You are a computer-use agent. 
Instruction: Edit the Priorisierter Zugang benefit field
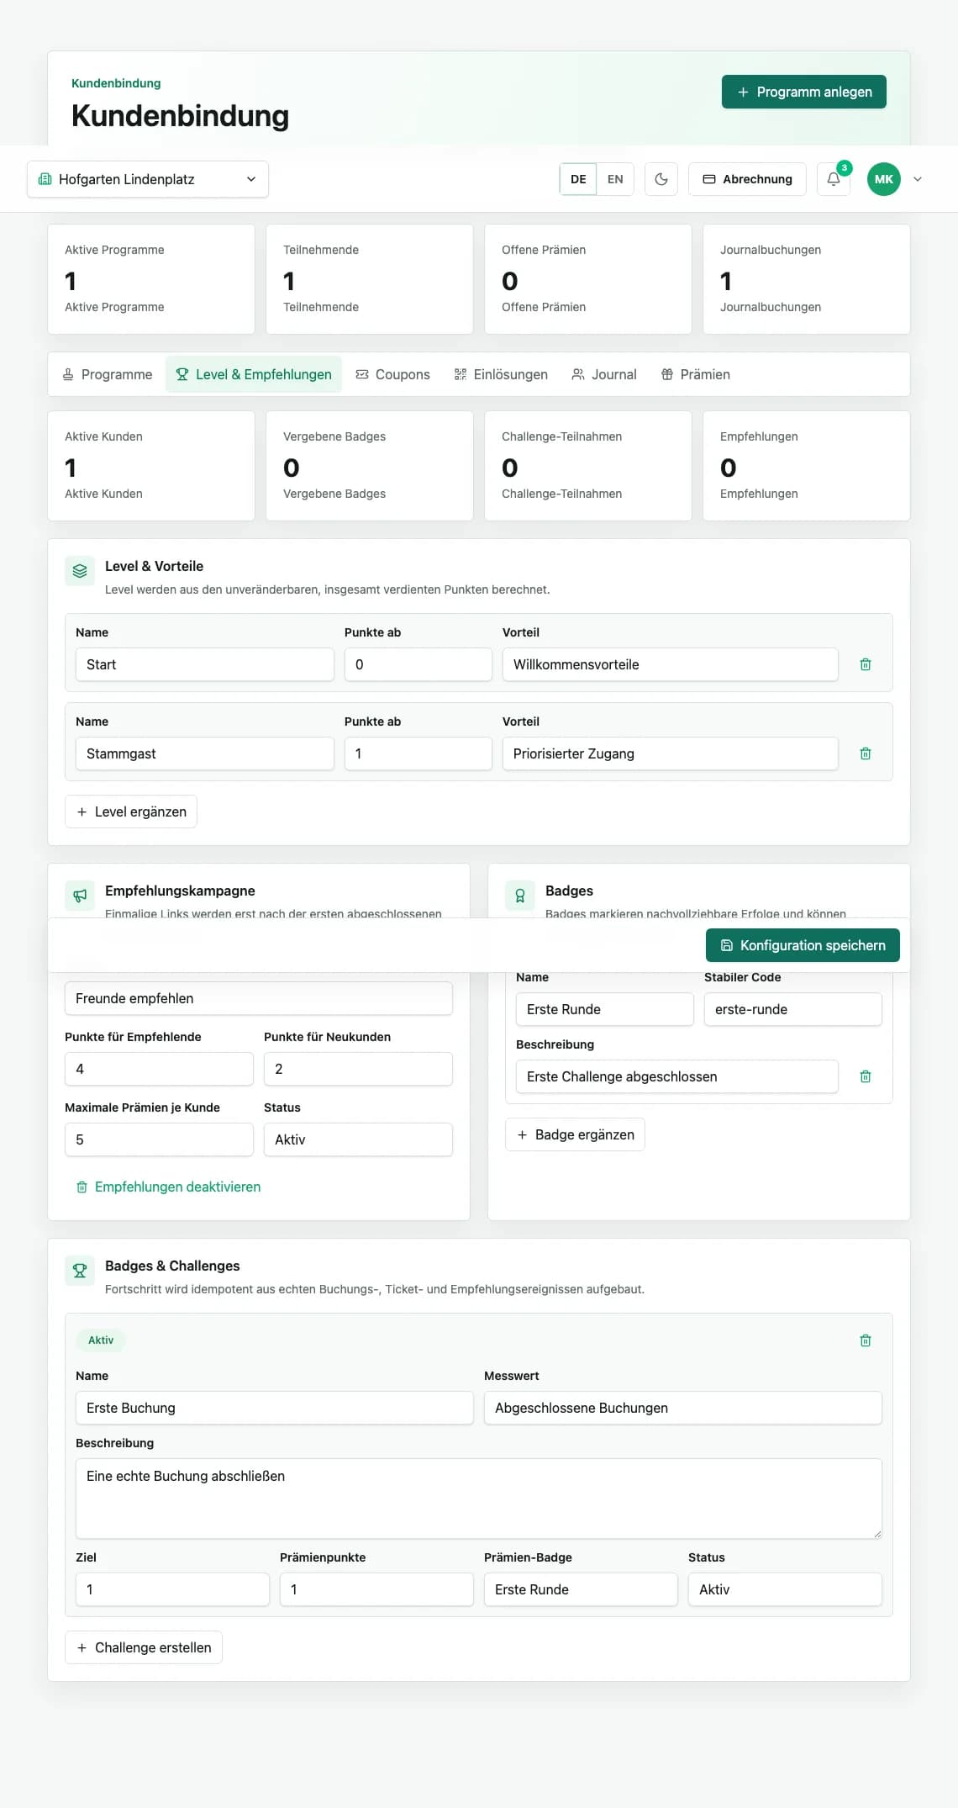pos(671,753)
